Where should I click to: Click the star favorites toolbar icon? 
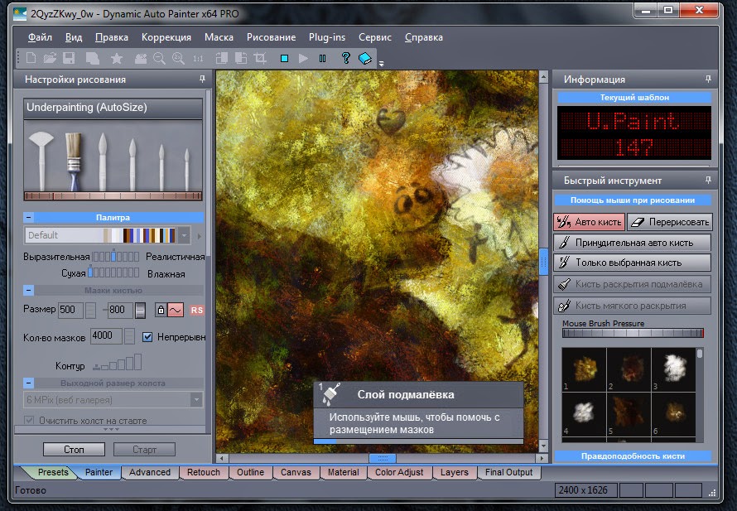[117, 58]
